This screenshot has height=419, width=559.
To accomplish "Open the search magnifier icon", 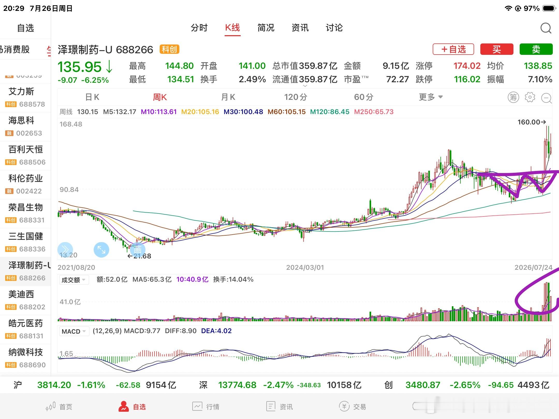I will click(546, 28).
